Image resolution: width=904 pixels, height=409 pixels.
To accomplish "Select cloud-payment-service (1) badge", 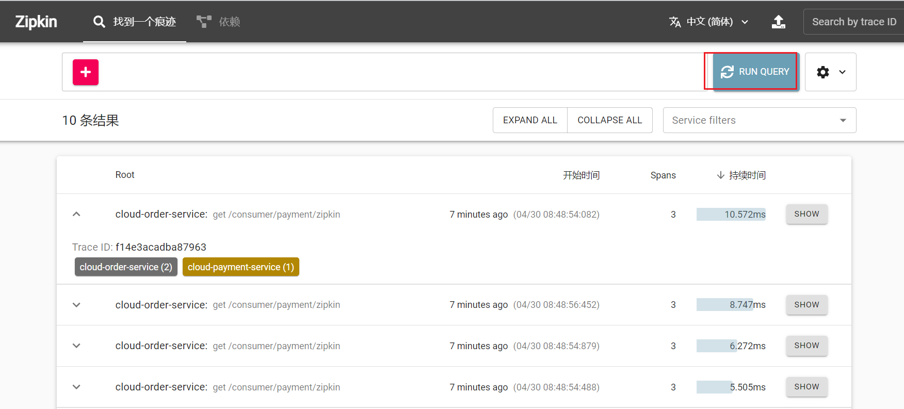I will pos(241,267).
